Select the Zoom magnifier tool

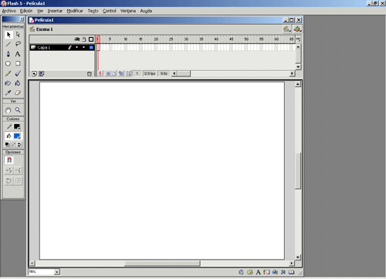tap(18, 110)
